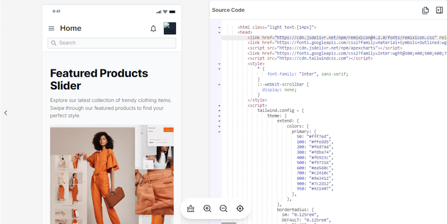
Task: Click the broom clean-up icon in floating toolbar
Action: click(191, 209)
